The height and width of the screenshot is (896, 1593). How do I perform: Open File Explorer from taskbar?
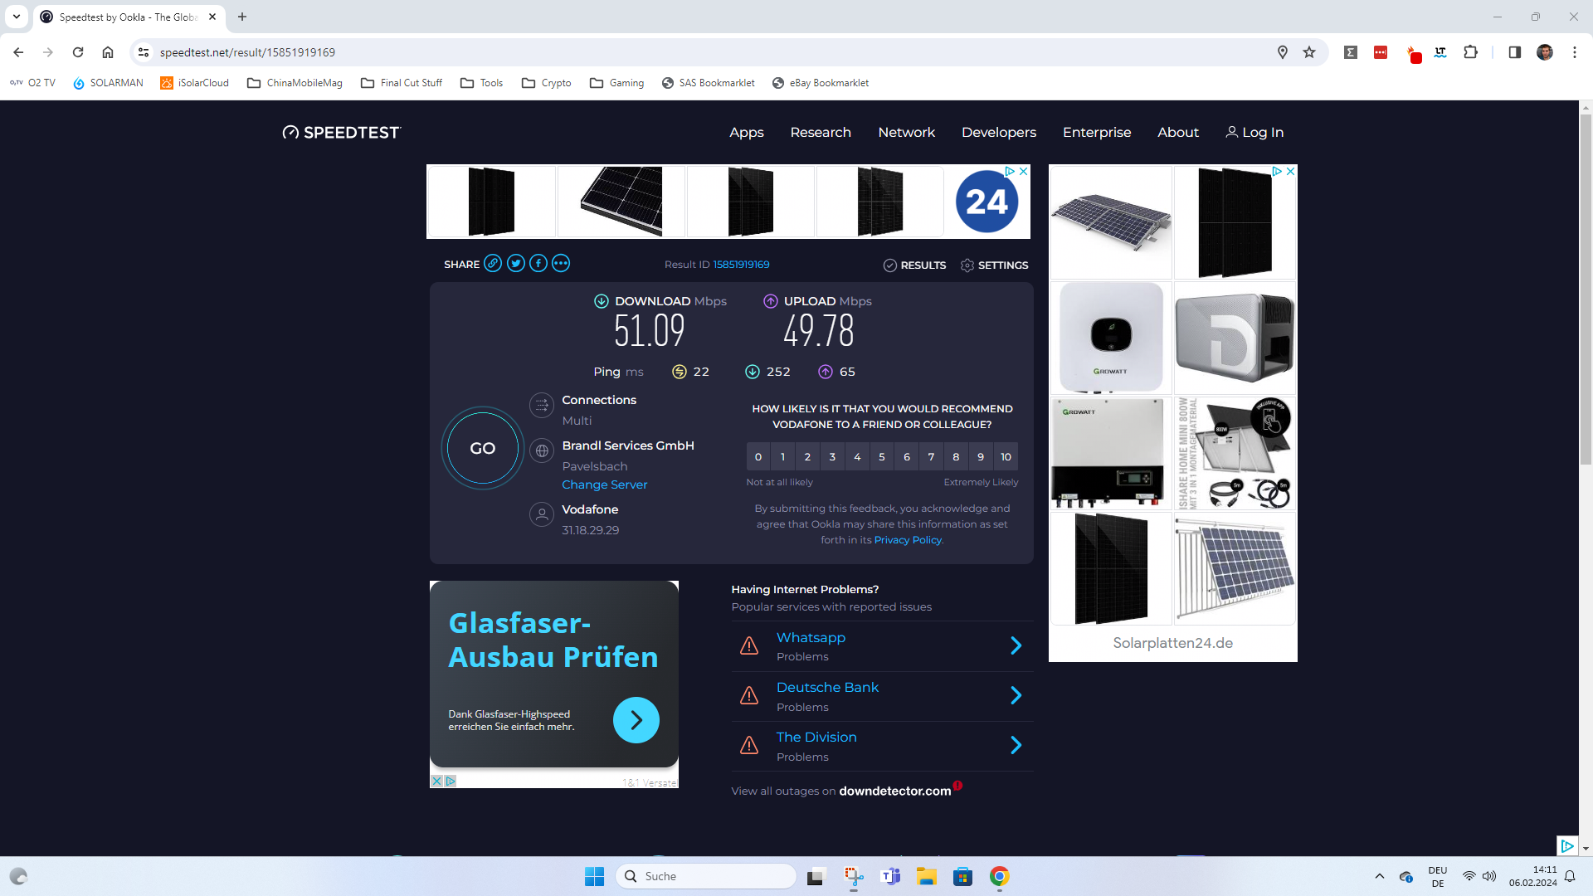point(926,876)
